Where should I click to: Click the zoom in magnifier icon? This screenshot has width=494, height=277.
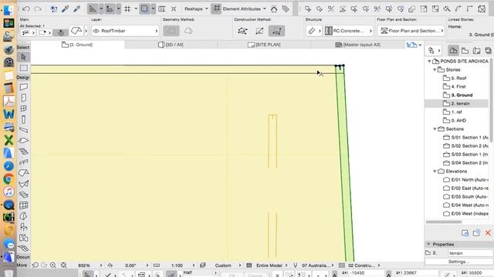(x=53, y=265)
